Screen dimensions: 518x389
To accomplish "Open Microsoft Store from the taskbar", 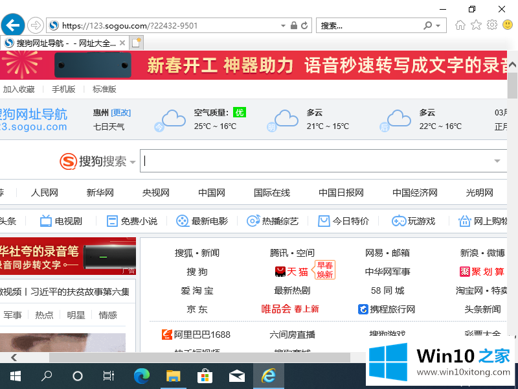I will pyautogui.click(x=205, y=376).
